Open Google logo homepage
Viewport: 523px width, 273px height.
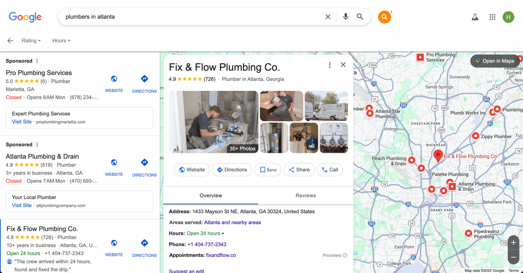click(x=25, y=17)
